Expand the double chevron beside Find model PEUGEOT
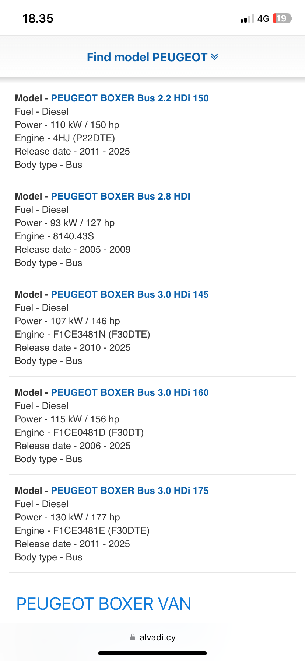Image resolution: width=305 pixels, height=661 pixels. pos(214,57)
